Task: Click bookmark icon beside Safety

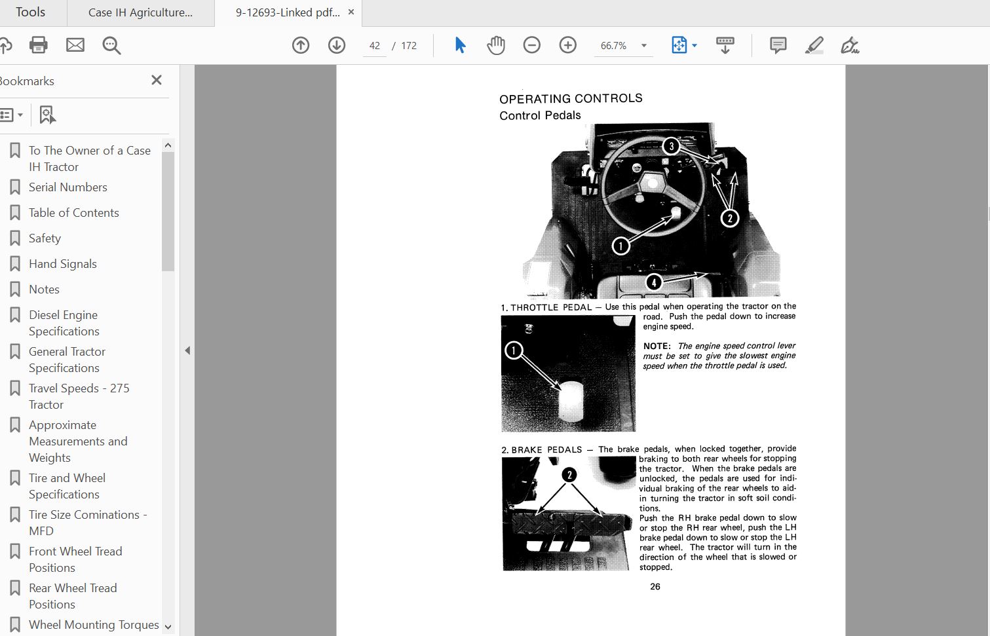Action: 15,238
